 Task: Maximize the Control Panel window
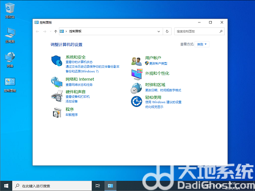[210, 22]
